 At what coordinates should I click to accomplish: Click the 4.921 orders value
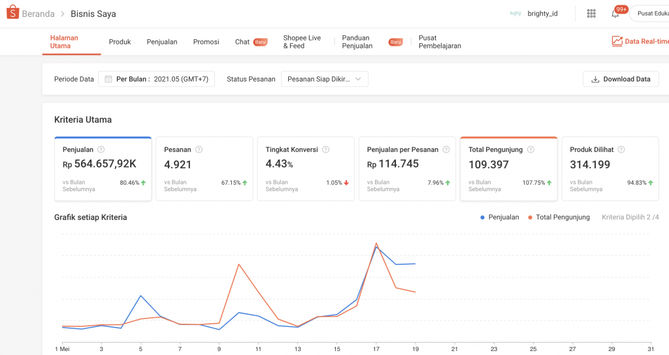pos(178,164)
